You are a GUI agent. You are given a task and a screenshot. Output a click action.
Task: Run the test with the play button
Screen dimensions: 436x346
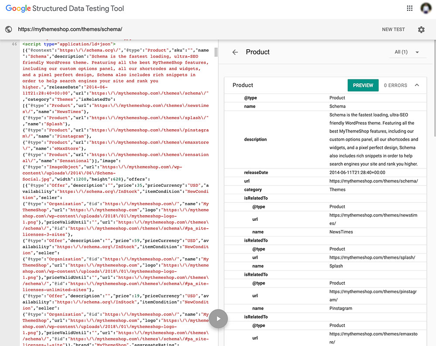click(x=218, y=319)
